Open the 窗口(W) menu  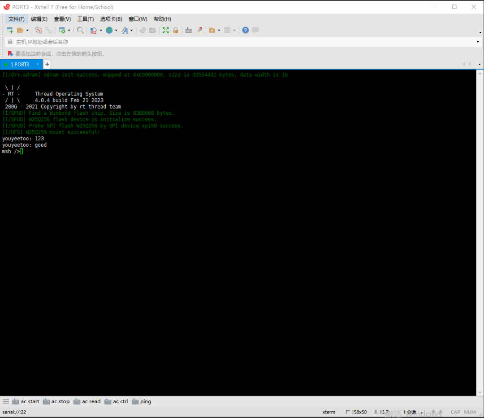pyautogui.click(x=138, y=19)
